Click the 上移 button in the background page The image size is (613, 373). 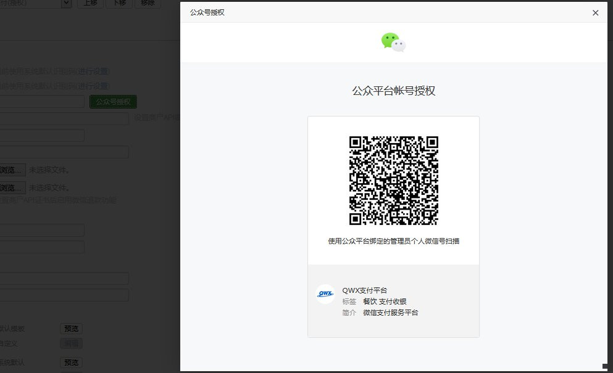coord(90,4)
